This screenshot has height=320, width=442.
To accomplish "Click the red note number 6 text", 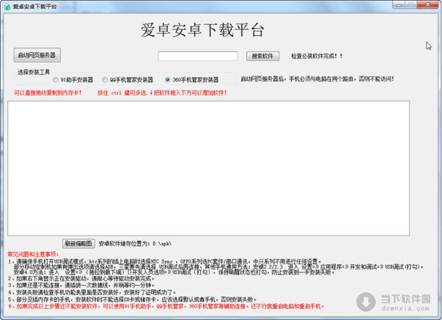I will (166, 306).
